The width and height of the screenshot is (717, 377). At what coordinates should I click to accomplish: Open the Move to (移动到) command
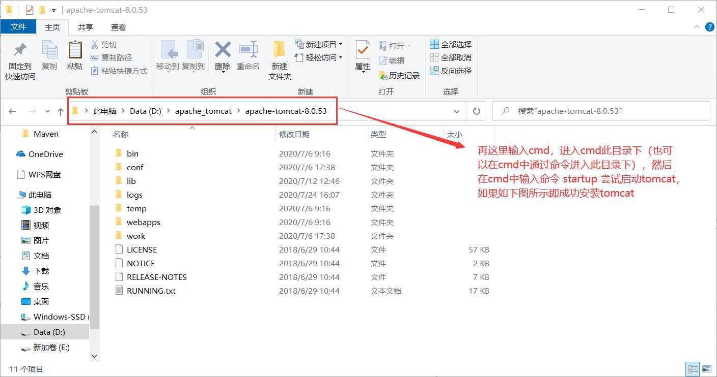coord(168,56)
